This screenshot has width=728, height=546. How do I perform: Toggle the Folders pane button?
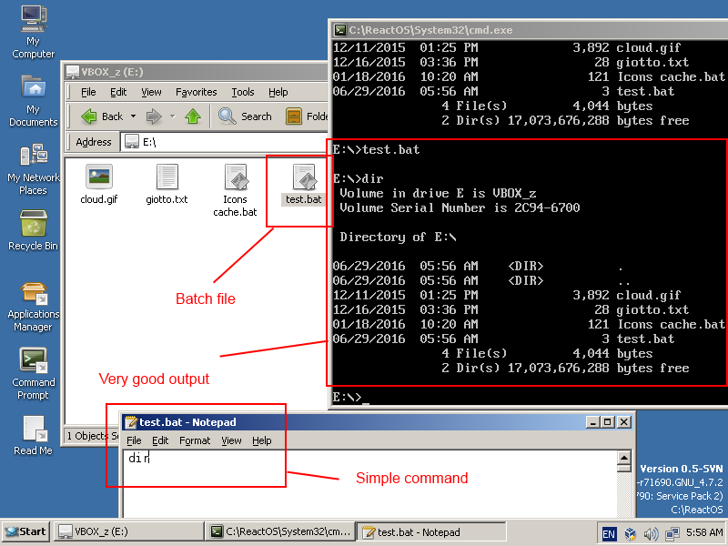point(307,116)
